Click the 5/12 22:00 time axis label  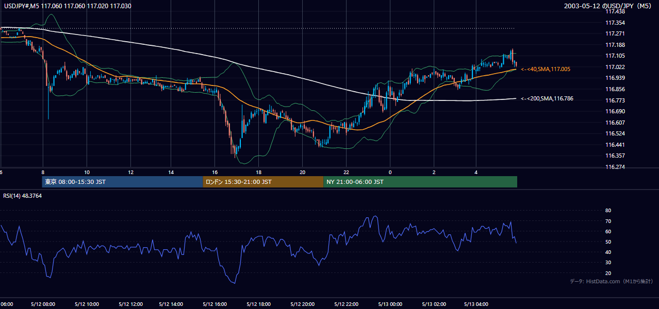click(347, 304)
